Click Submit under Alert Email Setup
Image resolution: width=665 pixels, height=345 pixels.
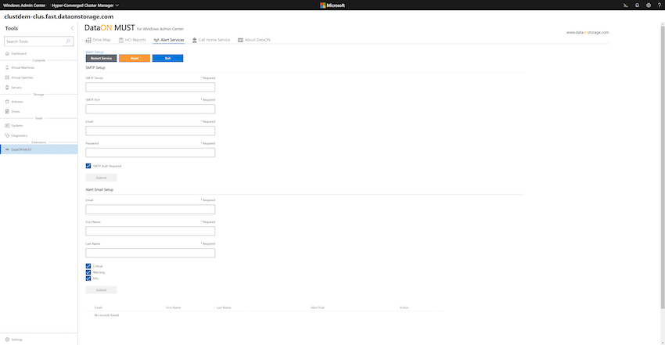(102, 290)
